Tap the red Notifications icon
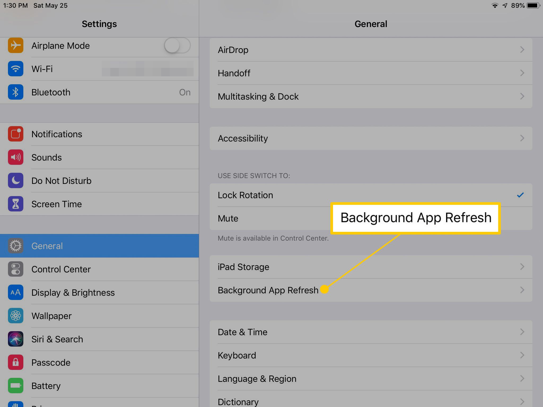The image size is (543, 407). coord(16,134)
